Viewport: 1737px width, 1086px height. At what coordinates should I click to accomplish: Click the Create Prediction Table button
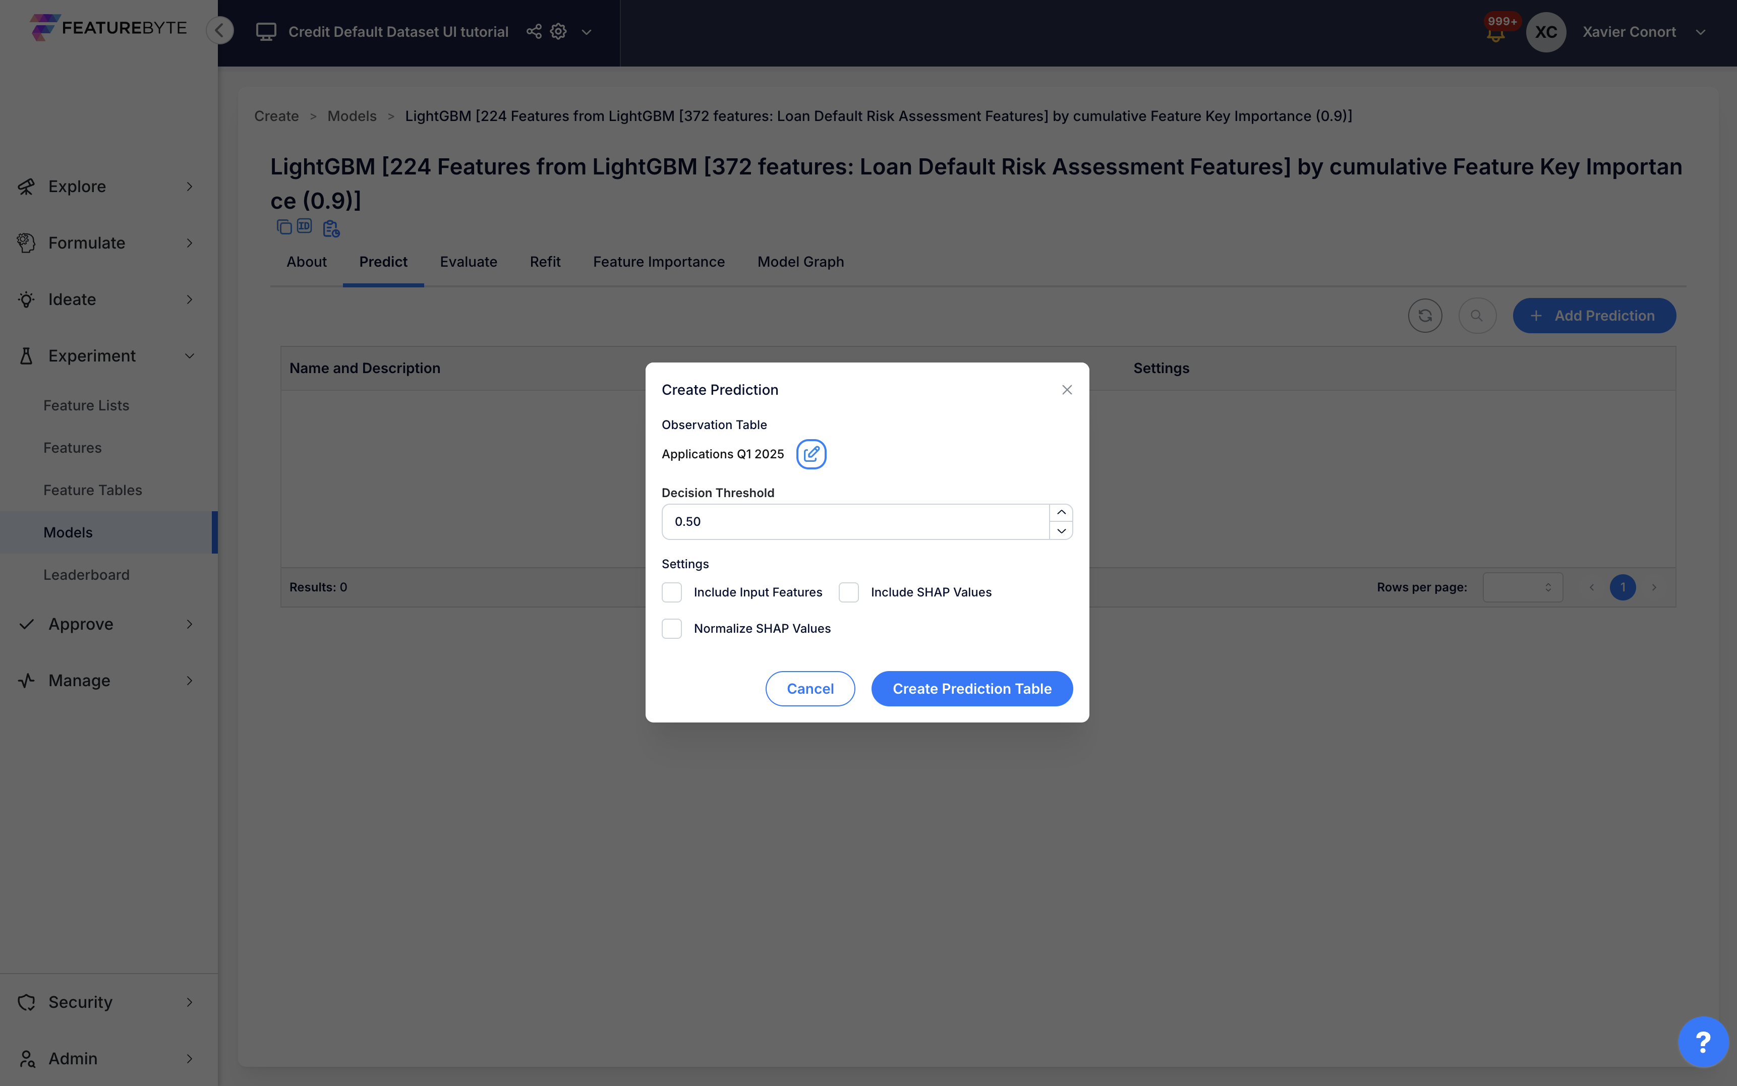tap(971, 689)
